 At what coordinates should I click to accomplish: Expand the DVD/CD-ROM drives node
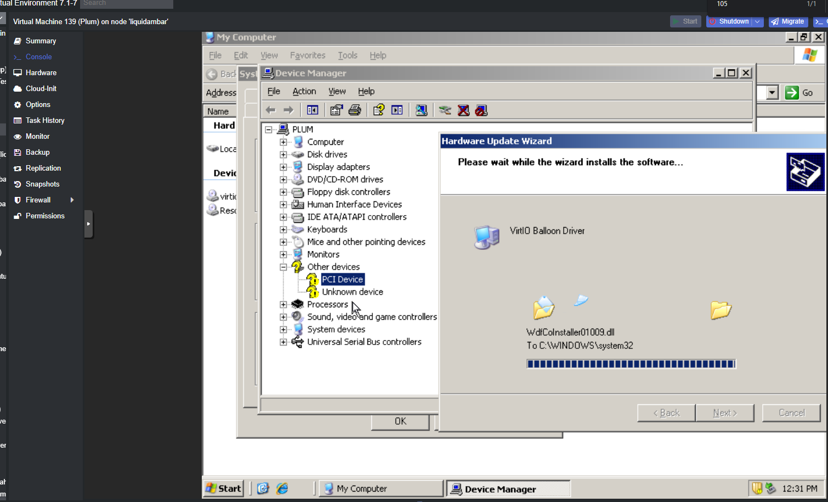283,179
